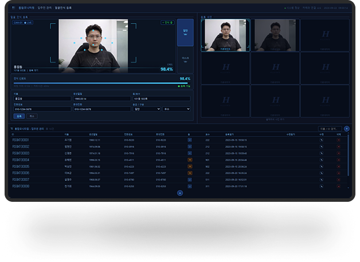Viewport: 360px width, 262px height.
Task: Click red delete icon for row RSGNT00006
Action: [x=338, y=173]
